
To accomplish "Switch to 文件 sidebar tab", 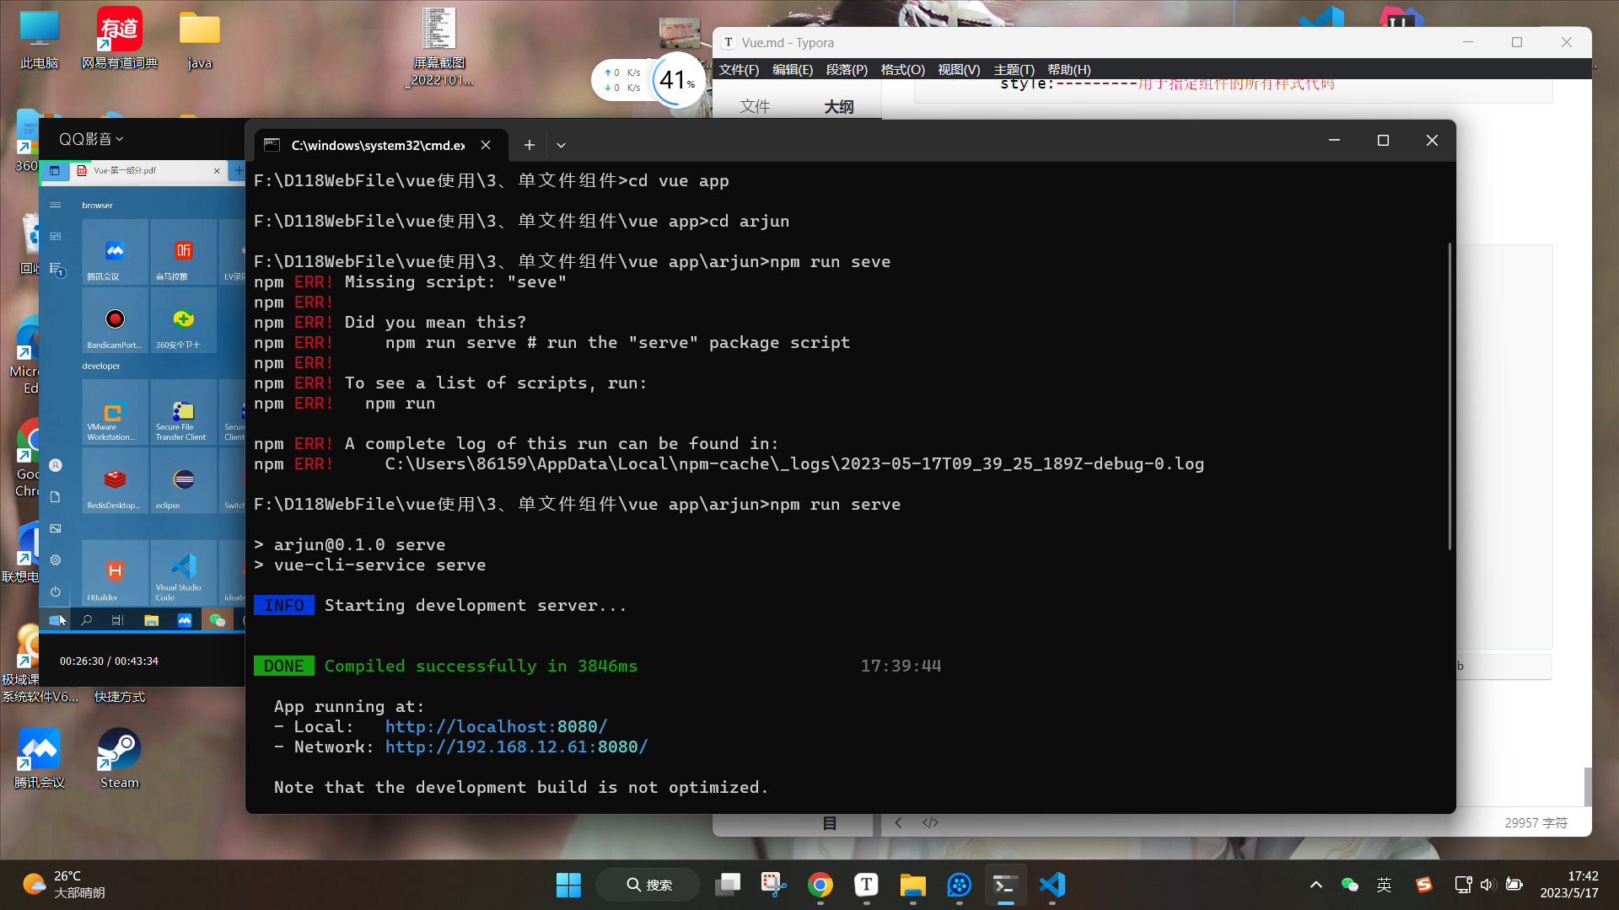I will coord(755,106).
